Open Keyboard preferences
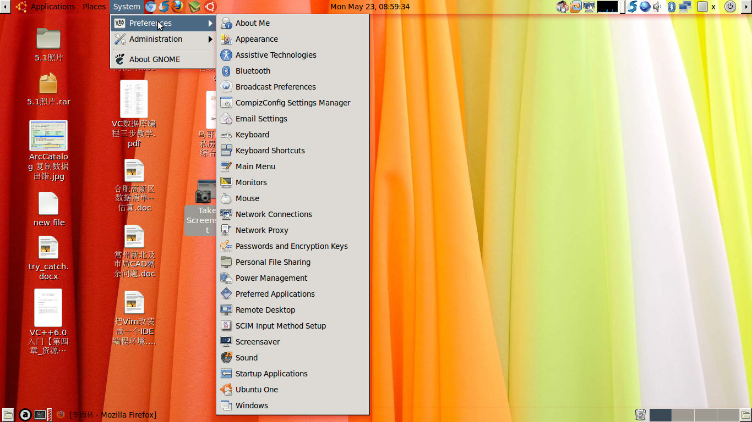 tap(292, 135)
